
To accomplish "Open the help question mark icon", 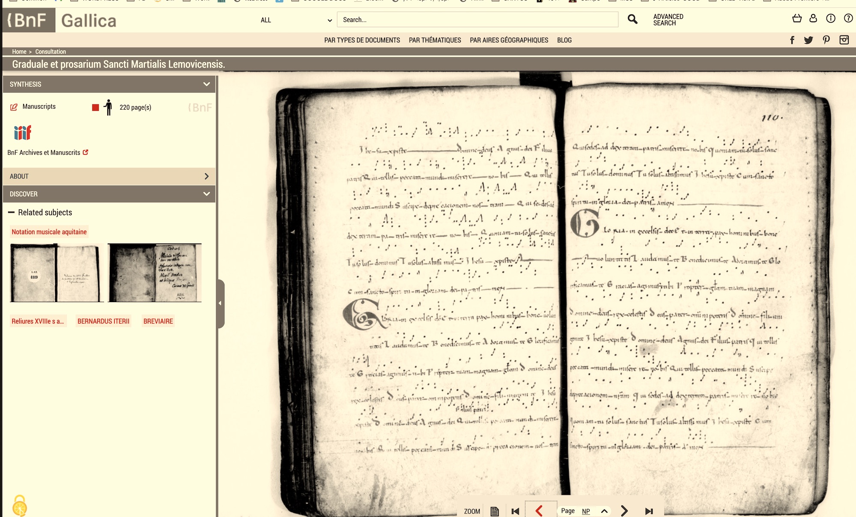I will coord(848,18).
